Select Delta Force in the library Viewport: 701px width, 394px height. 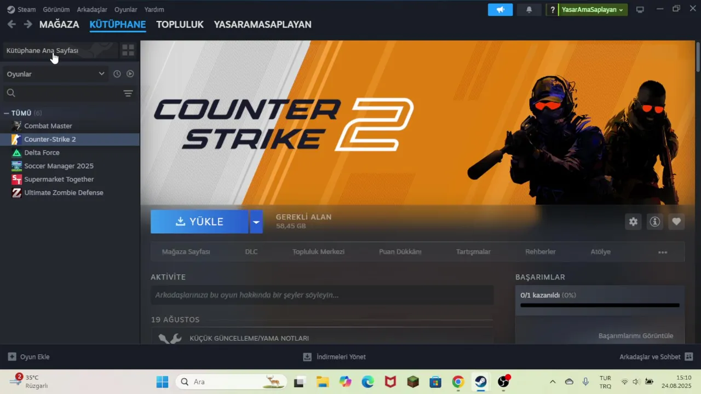70,153
